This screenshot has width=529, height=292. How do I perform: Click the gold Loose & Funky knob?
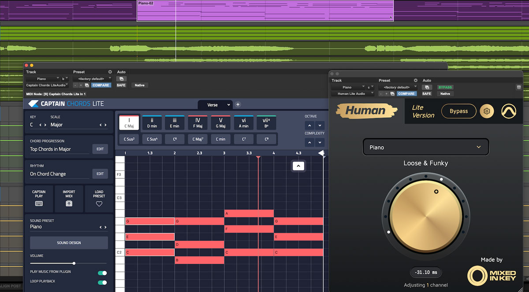point(426,217)
